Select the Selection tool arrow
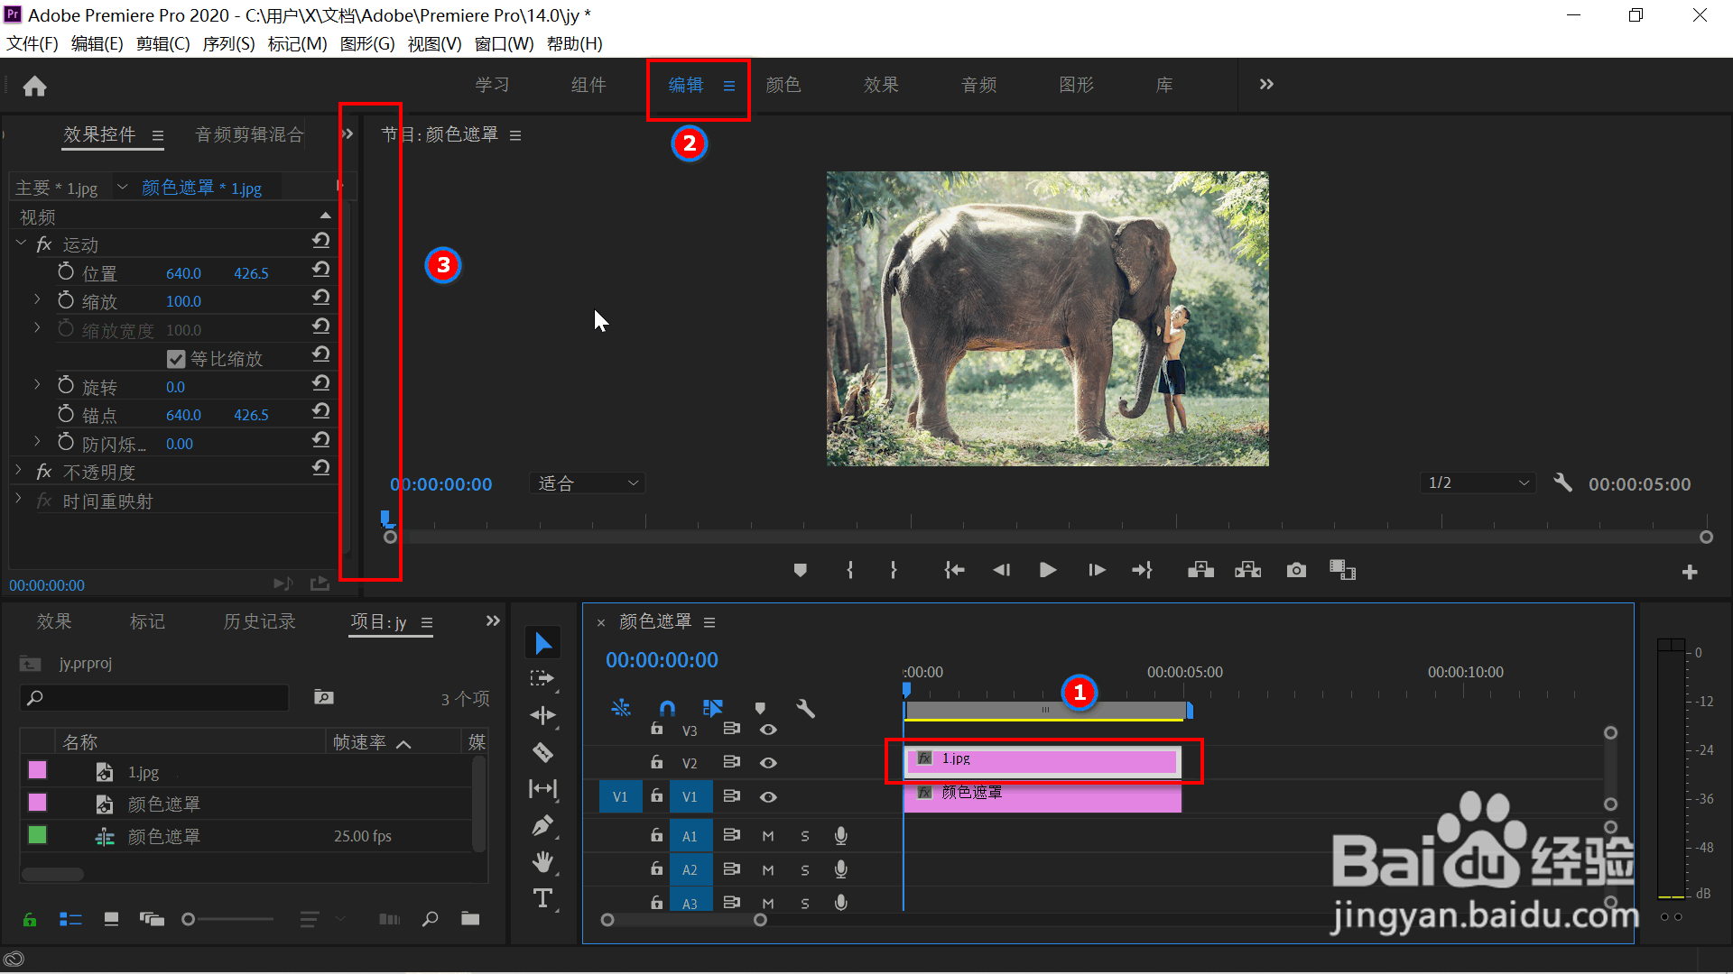Screen dimensions: 1733x974 pos(542,643)
